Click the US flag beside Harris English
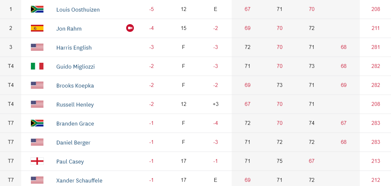This screenshot has width=391, height=186. (x=37, y=47)
